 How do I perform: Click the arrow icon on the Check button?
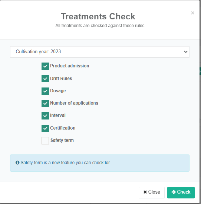174,192
